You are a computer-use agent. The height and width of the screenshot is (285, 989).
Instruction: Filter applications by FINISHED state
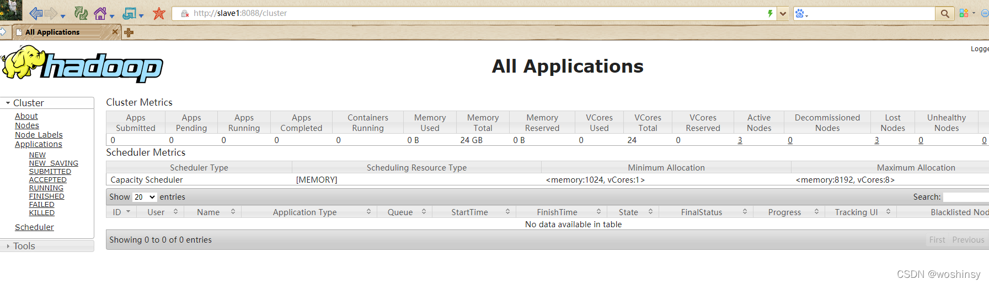[x=47, y=196]
